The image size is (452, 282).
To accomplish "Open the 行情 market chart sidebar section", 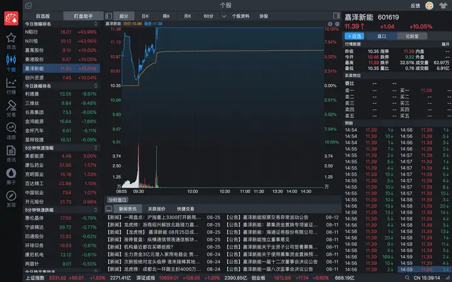I will [11, 86].
